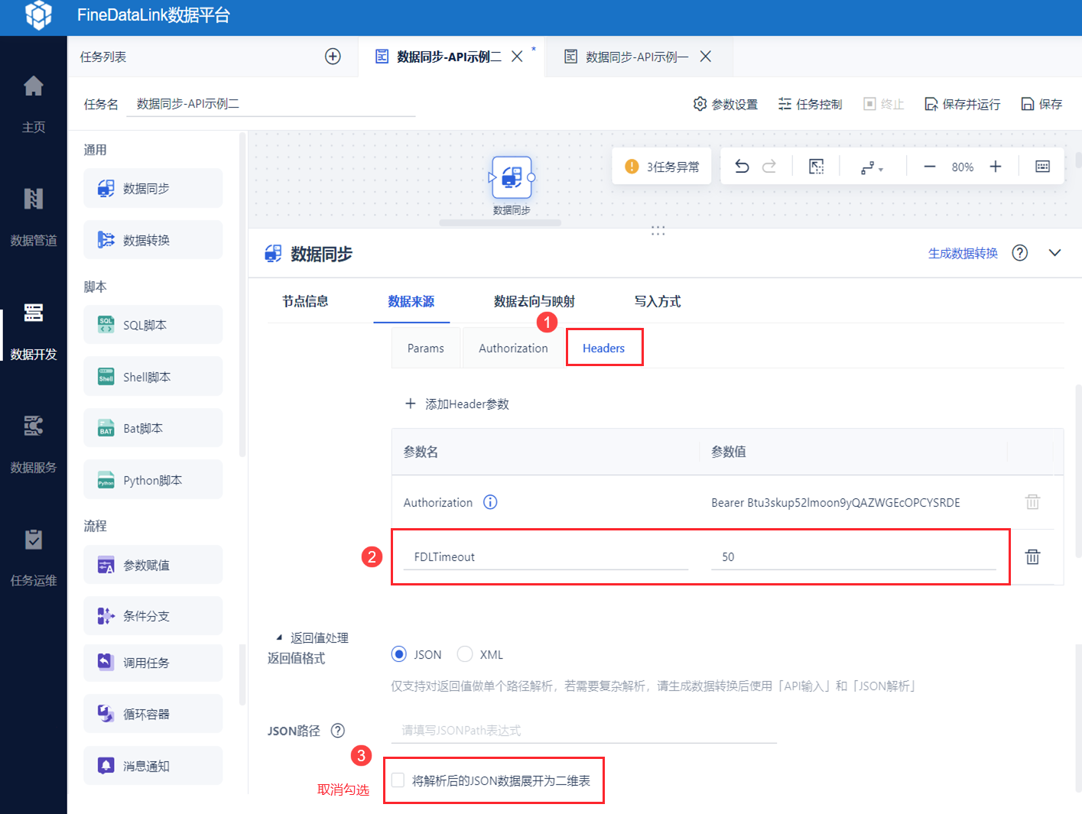Image resolution: width=1082 pixels, height=814 pixels.
Task: Show help for JSON路径
Action: [338, 731]
